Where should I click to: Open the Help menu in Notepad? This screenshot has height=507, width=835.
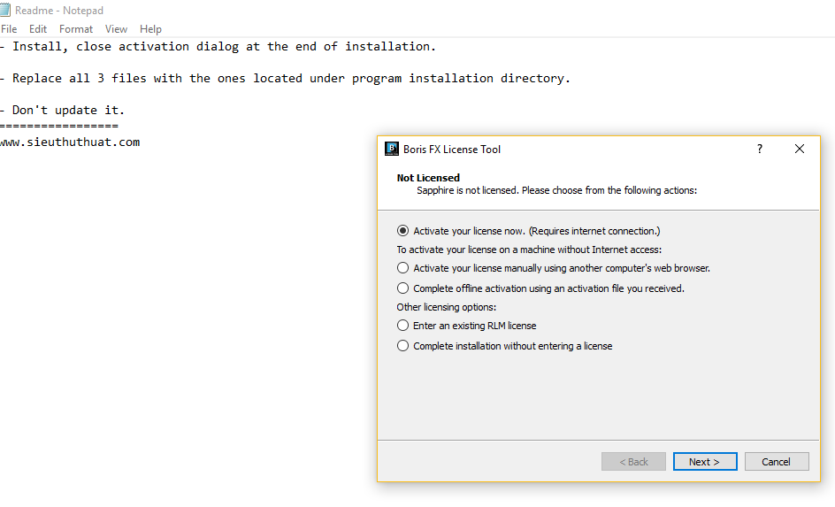click(150, 29)
